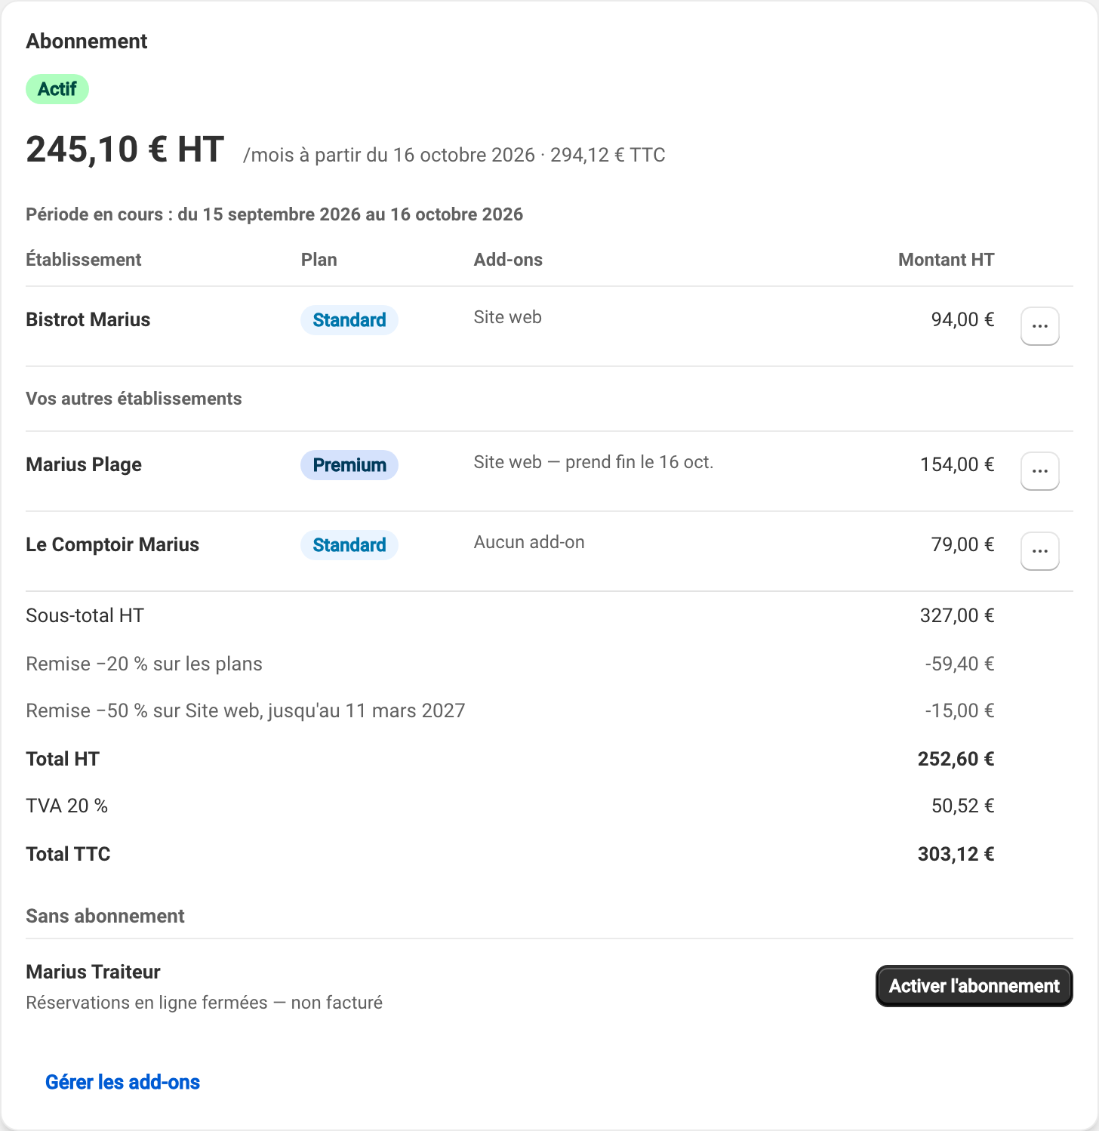1099x1131 pixels.
Task: Click the Site web — prend fin le 16 oct. text
Action: pyautogui.click(x=593, y=462)
